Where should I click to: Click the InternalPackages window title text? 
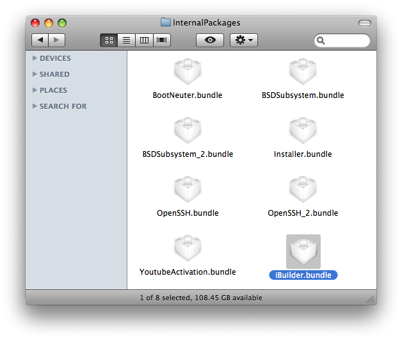(x=206, y=23)
